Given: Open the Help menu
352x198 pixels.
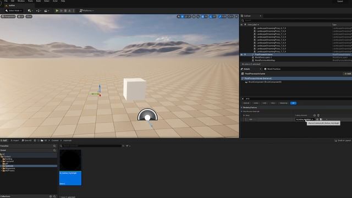Looking at the screenshot, I should (x=63, y=1).
